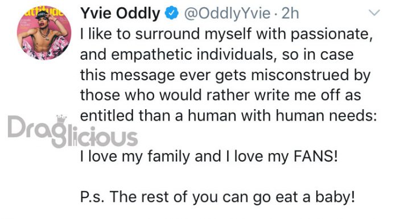Click the line 'and empathetic individuals, so in case'

coord(217,54)
